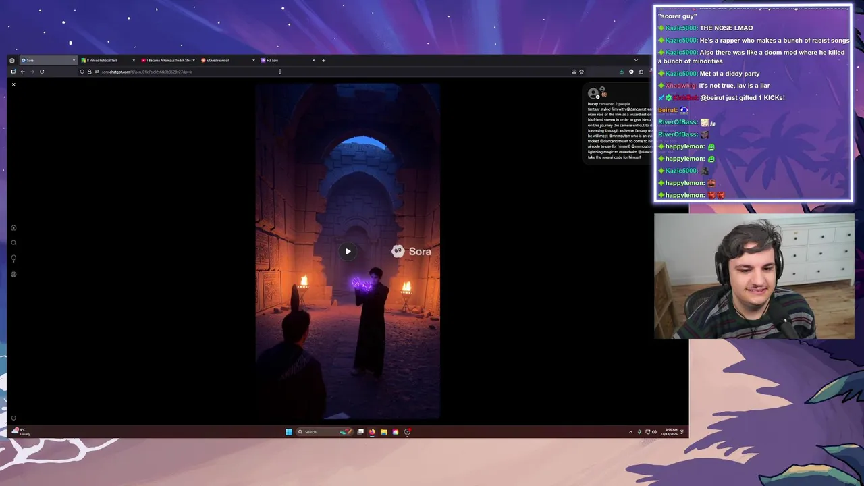
Task: Open OBS icon on the taskbar
Action: point(407,432)
